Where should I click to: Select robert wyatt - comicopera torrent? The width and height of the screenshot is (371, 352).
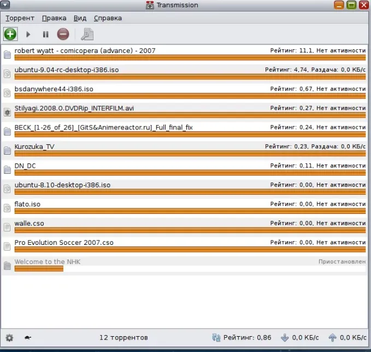point(185,55)
